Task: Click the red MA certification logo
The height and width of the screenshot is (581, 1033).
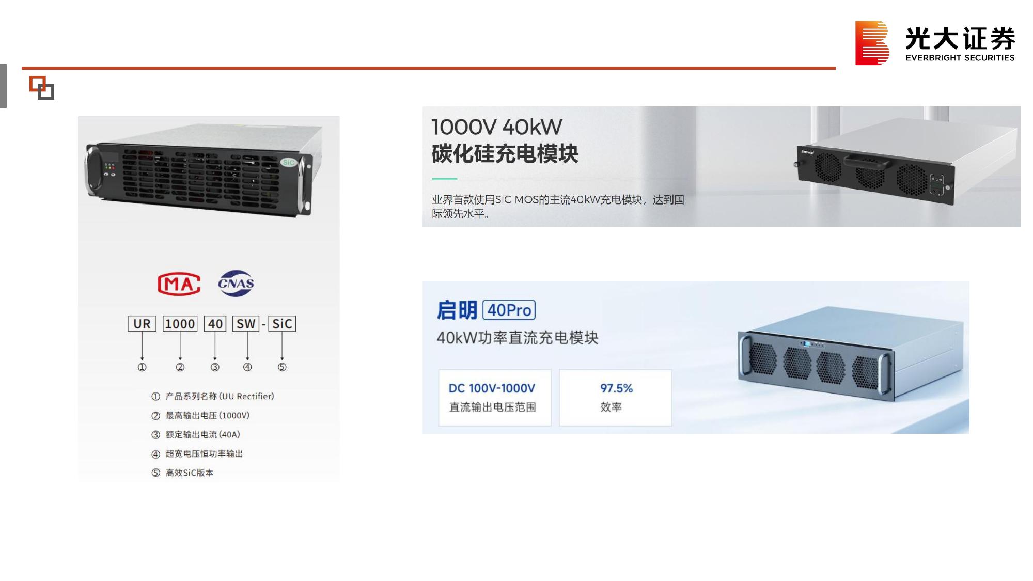Action: 179,284
